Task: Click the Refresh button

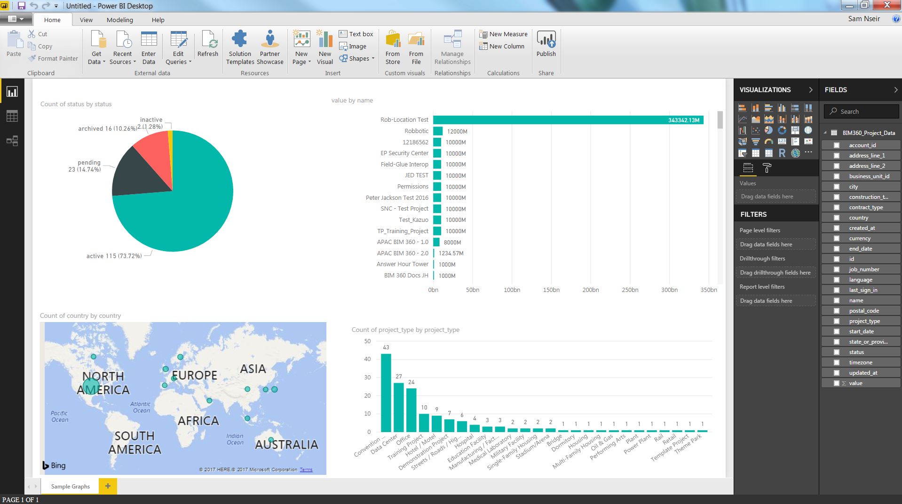Action: (208, 44)
